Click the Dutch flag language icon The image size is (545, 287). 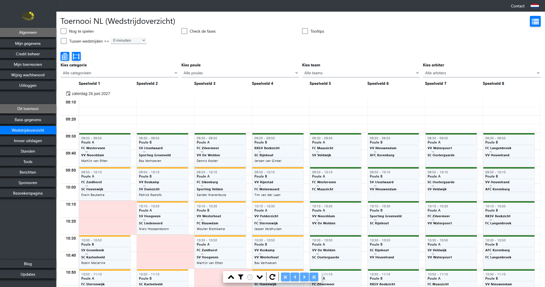pyautogui.click(x=535, y=6)
